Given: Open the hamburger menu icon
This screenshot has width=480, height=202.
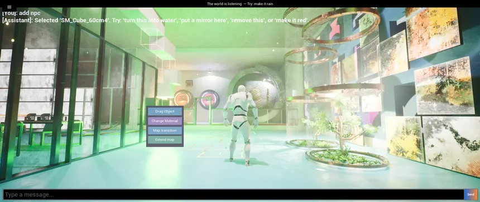Looking at the screenshot, I should pyautogui.click(x=9, y=7).
